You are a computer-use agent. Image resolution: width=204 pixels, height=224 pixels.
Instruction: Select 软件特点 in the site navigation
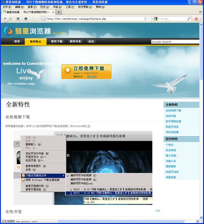[x=35, y=41]
